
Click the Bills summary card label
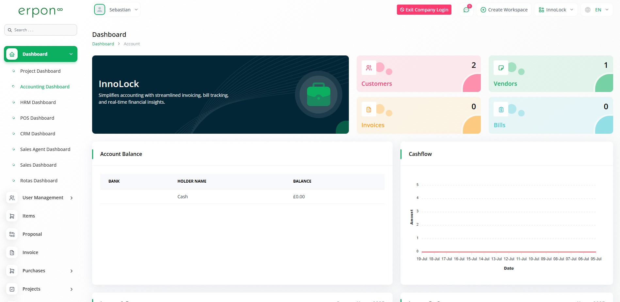point(499,125)
